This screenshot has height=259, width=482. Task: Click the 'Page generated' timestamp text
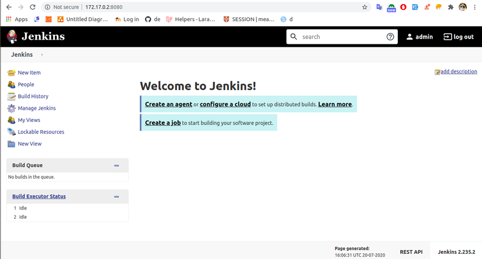pyautogui.click(x=360, y=252)
